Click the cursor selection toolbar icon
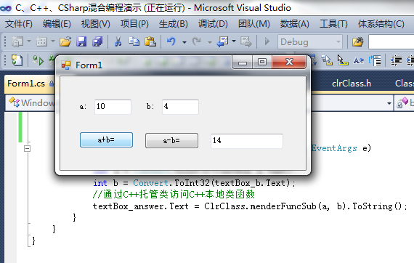The image size is (414, 263). (x=342, y=60)
